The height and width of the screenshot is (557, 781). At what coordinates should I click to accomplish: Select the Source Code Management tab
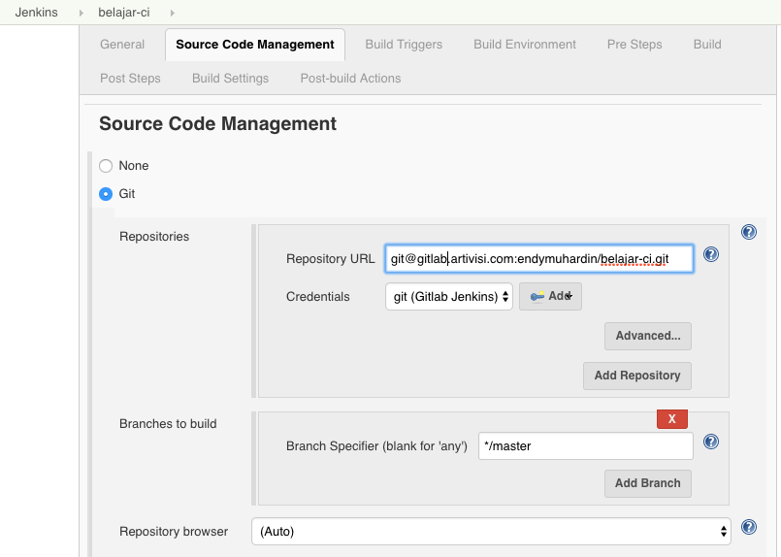point(255,45)
